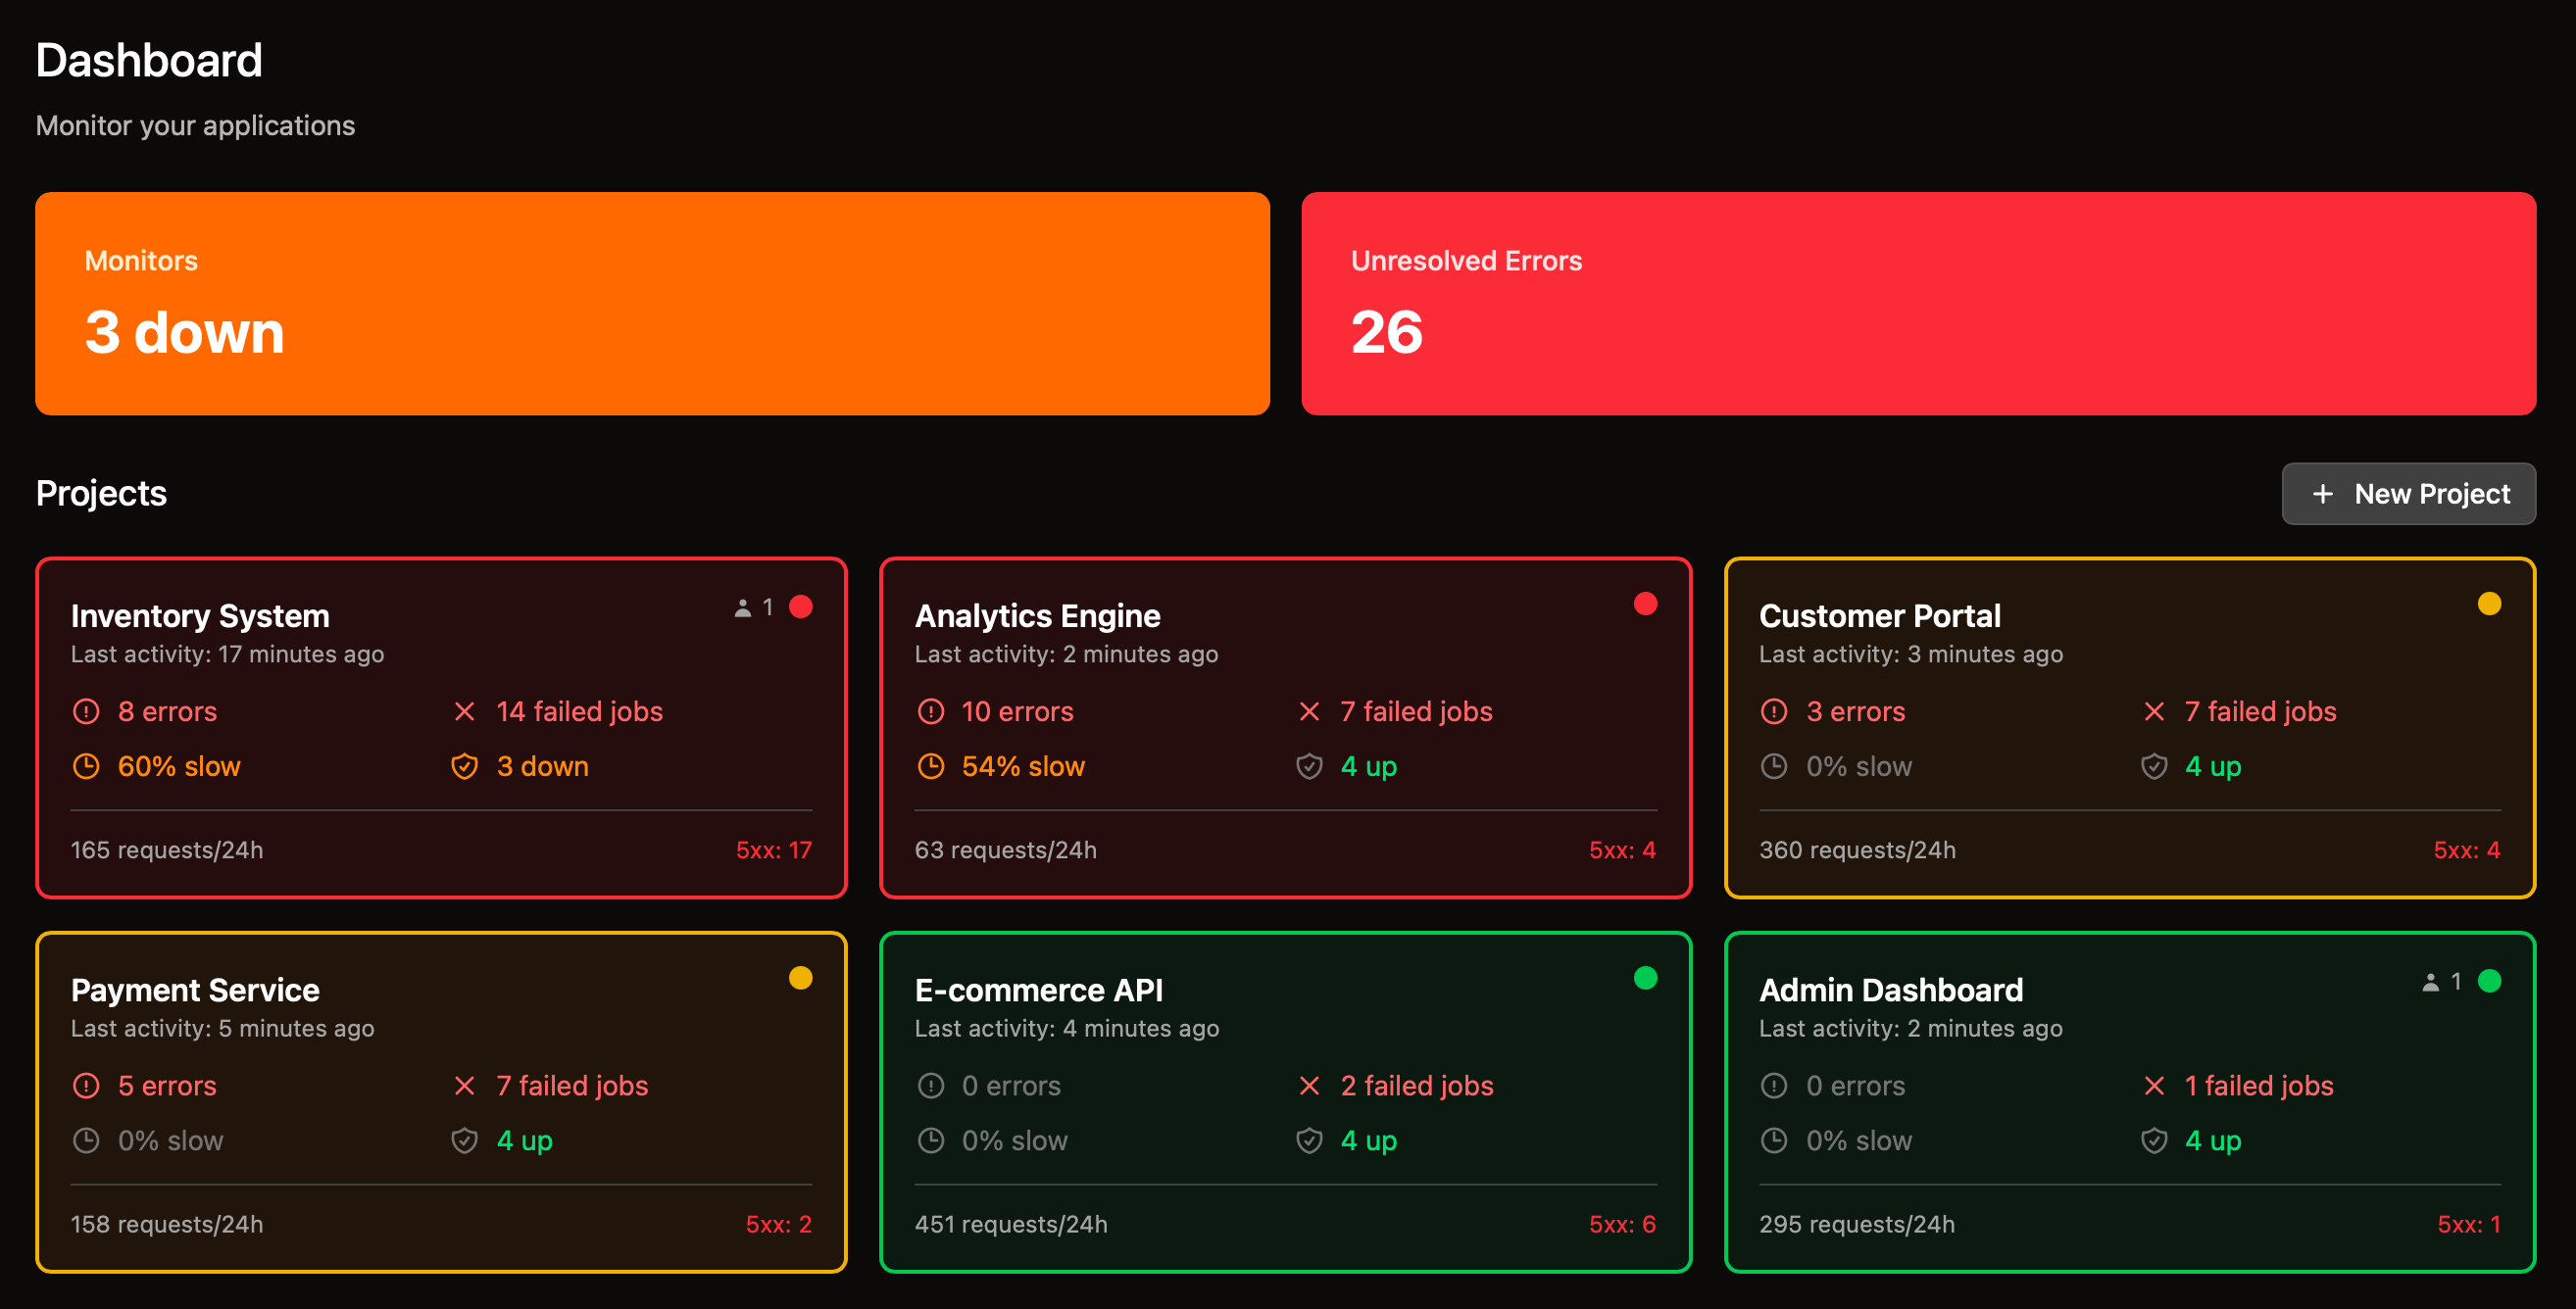Click the shield icon next to 4 up on Admin Dashboard
This screenshot has width=2576, height=1309.
(x=2152, y=1140)
